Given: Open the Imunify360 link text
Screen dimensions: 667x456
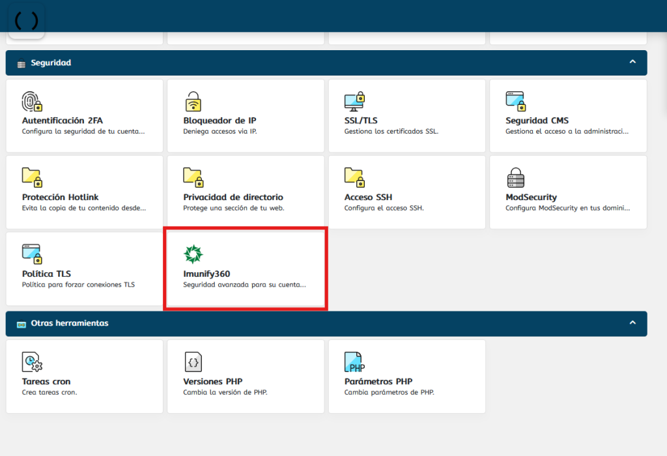Looking at the screenshot, I should coord(206,274).
